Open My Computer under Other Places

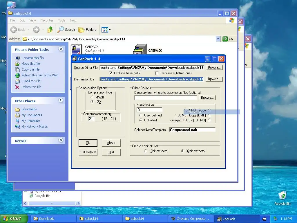pos(31,121)
